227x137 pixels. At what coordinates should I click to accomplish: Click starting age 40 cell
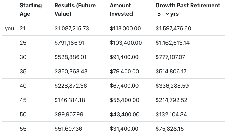pyautogui.click(x=23, y=86)
